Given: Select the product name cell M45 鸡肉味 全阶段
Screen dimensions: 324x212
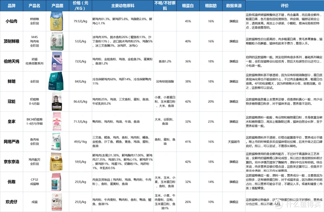Looking at the screenshot, I should coord(34,41).
